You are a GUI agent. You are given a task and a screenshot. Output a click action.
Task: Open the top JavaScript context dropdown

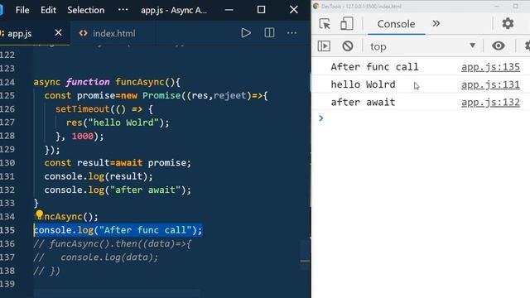tap(422, 46)
